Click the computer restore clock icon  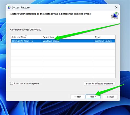[115, 15]
